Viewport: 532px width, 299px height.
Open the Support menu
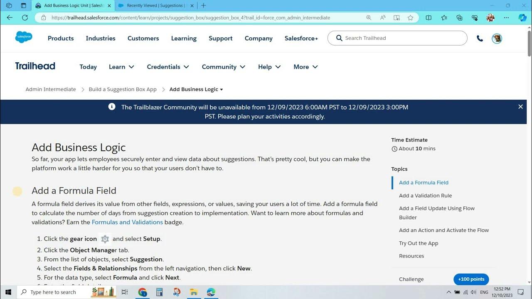(x=220, y=38)
